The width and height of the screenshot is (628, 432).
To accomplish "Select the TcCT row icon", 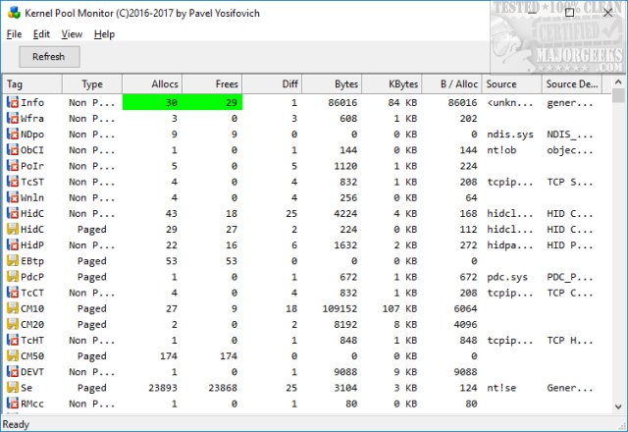I will (13, 293).
